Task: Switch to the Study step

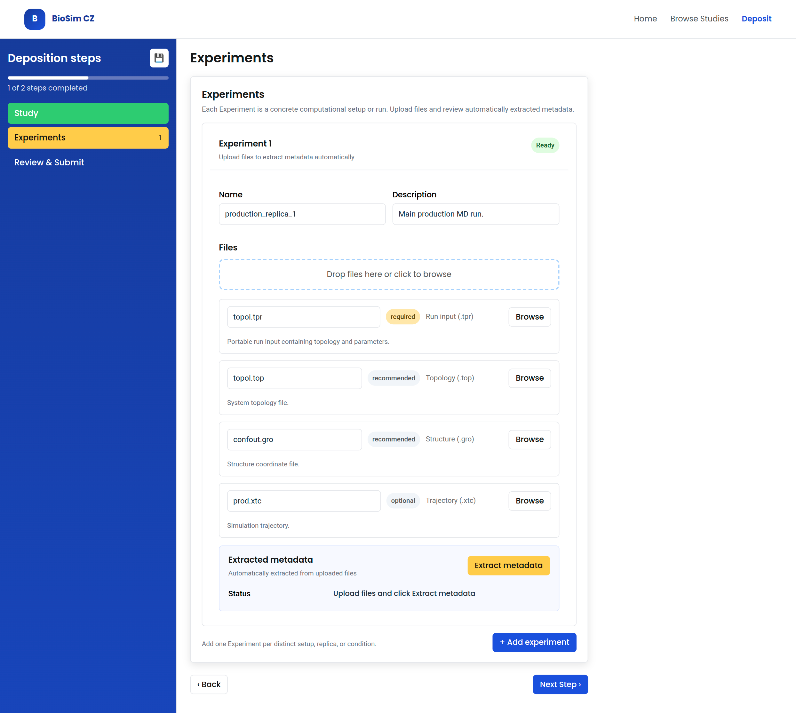Action: point(88,113)
